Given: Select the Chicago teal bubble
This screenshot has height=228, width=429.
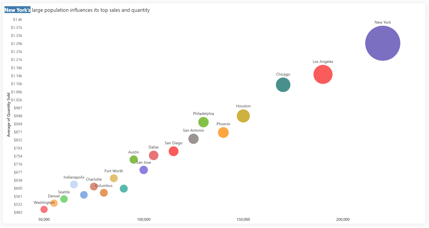Looking at the screenshot, I should click(x=283, y=85).
